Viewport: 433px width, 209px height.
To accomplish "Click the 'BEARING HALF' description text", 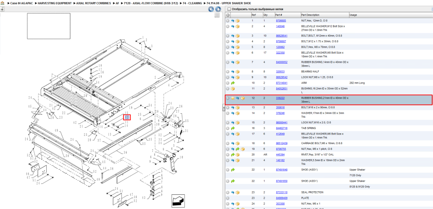I will pos(310,71).
